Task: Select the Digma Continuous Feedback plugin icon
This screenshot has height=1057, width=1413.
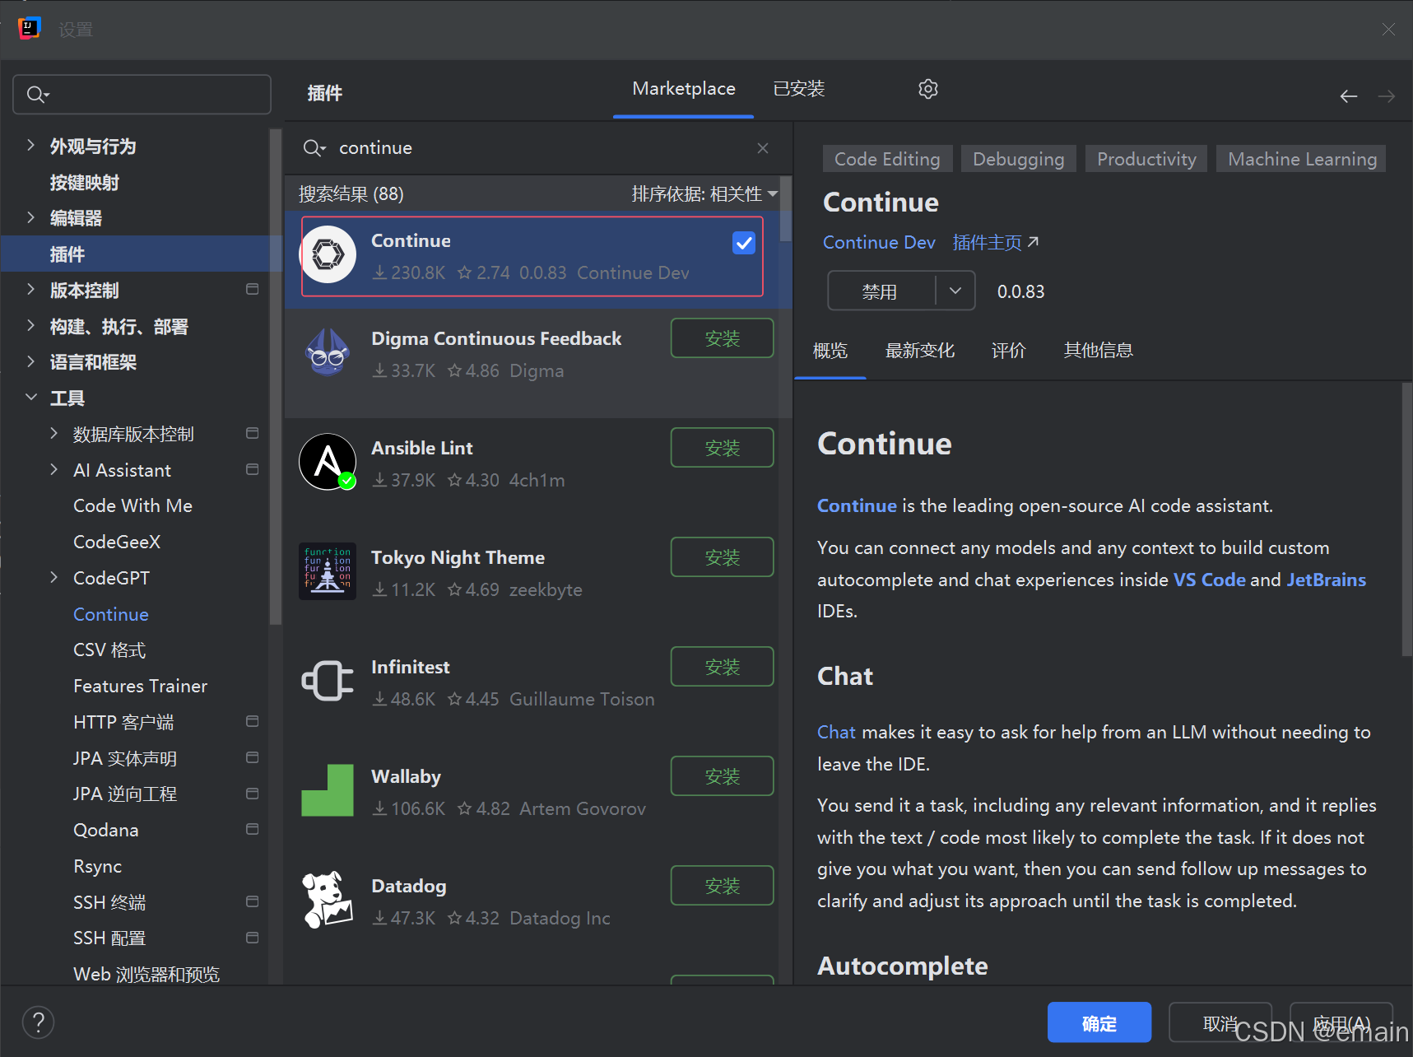Action: (328, 353)
